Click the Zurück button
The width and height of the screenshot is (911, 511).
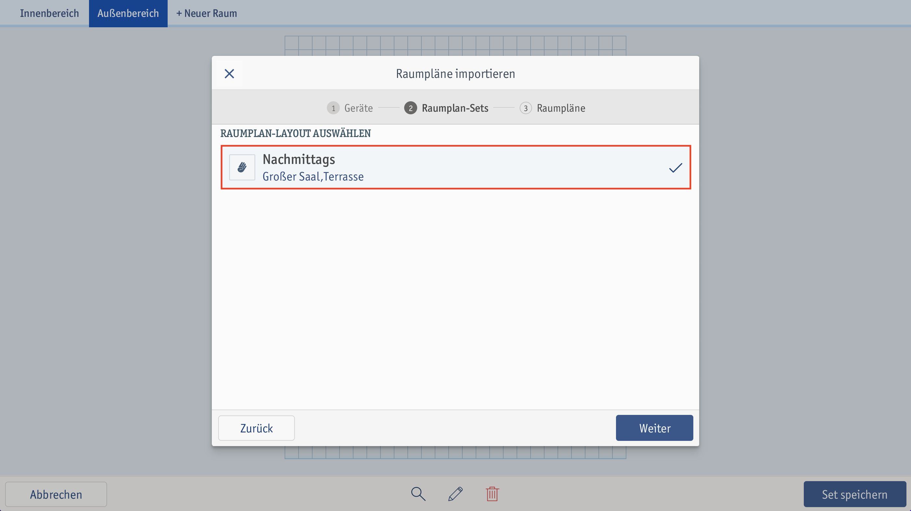pos(256,428)
